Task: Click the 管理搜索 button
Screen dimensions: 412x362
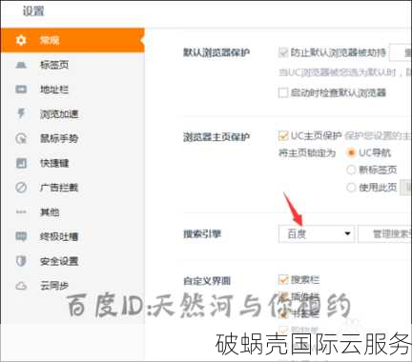Action: (x=384, y=234)
